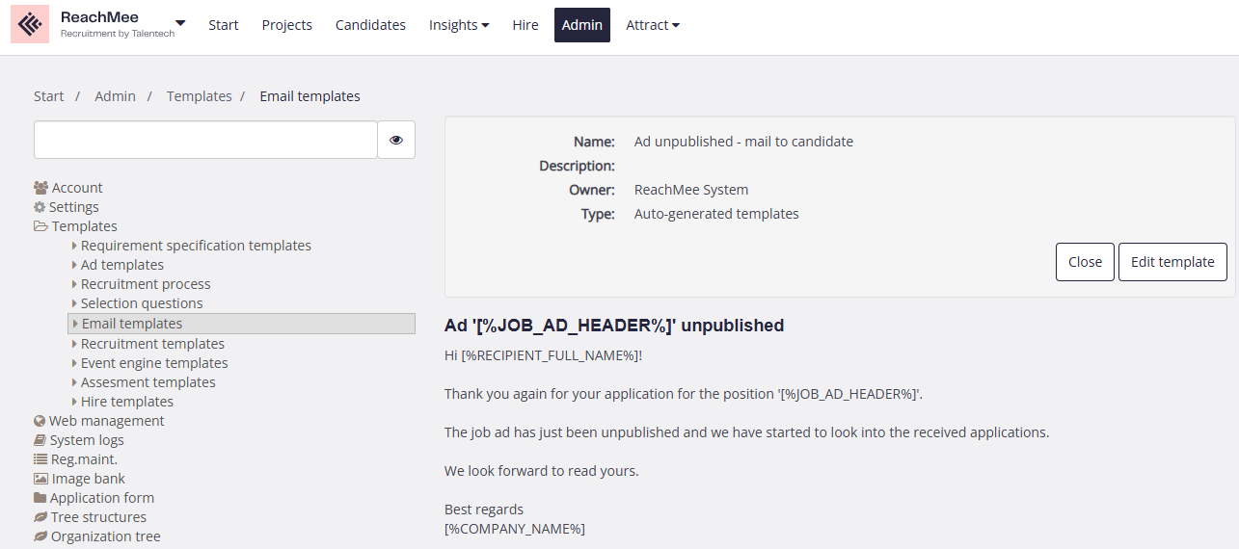Expand the Hire templates arrow

click(x=74, y=402)
